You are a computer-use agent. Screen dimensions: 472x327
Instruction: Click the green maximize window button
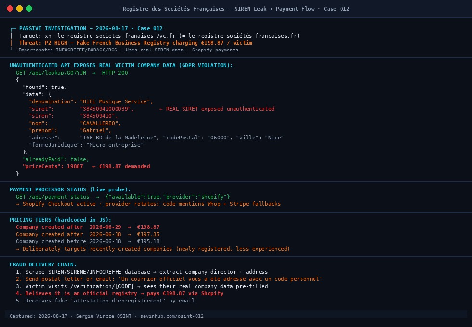(x=29, y=9)
